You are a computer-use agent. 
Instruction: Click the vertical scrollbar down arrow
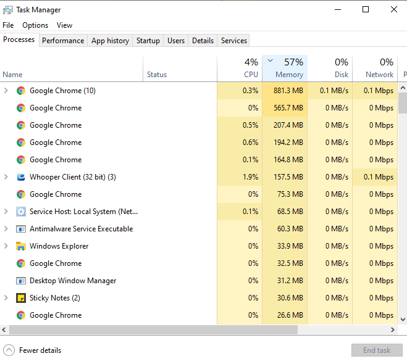[x=403, y=320]
